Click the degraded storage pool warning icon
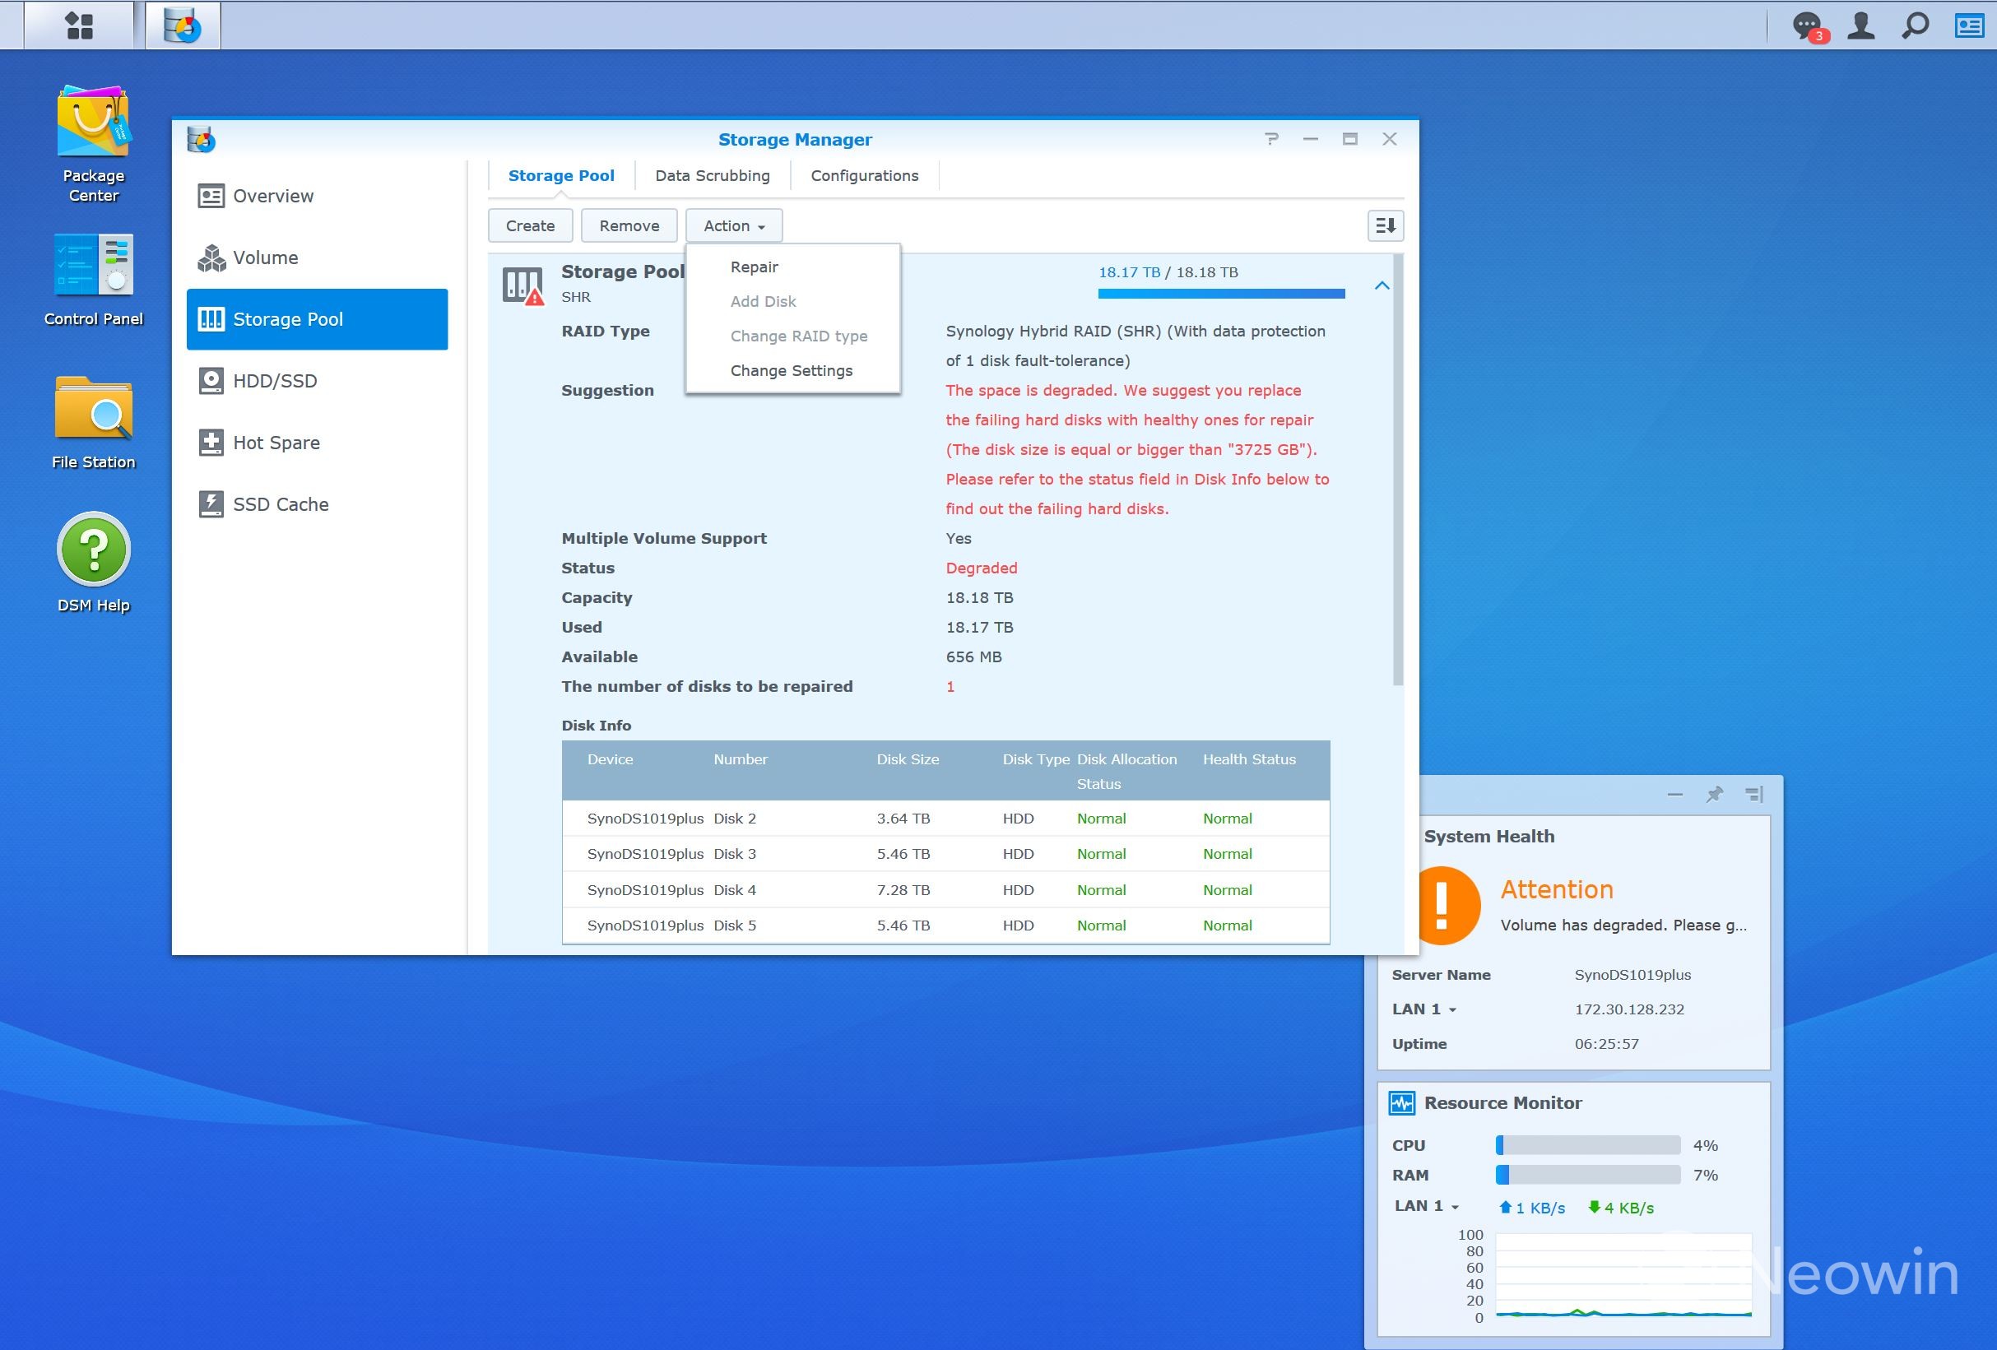 [x=522, y=286]
